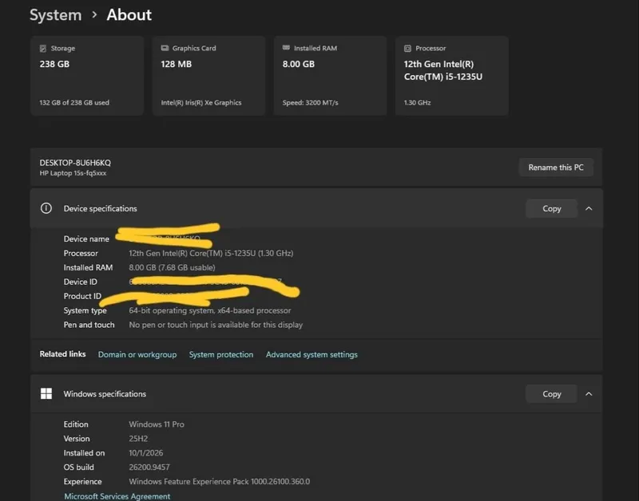This screenshot has height=501, width=639.
Task: Open the System protection link
Action: [x=221, y=354]
